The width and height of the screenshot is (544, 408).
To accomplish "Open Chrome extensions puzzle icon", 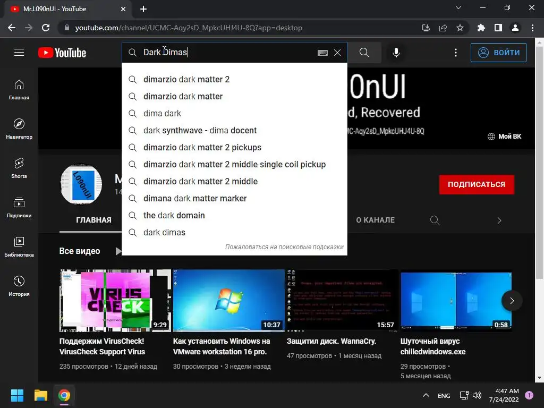I will [481, 28].
